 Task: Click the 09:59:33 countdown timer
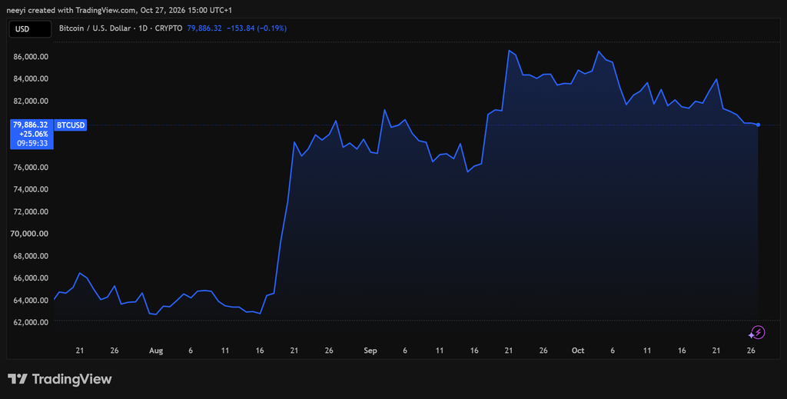[x=32, y=143]
